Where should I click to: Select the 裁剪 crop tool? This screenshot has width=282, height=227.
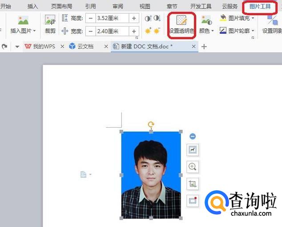tap(50, 24)
